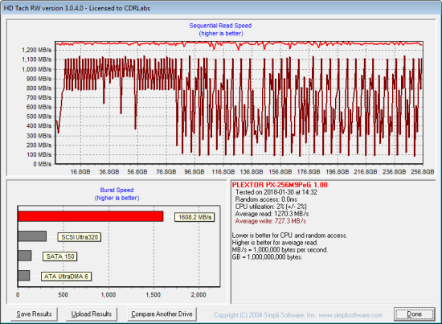Click the gray SATA 150 bar
Screen dimensions: 442x324
pyautogui.click(x=25, y=256)
